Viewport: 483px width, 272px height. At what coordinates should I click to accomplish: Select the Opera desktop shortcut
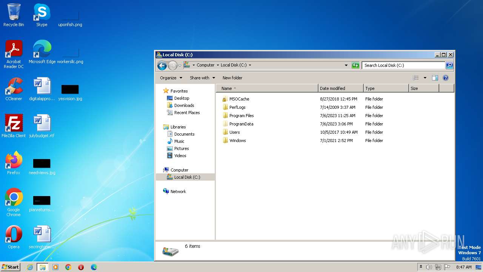[14, 237]
